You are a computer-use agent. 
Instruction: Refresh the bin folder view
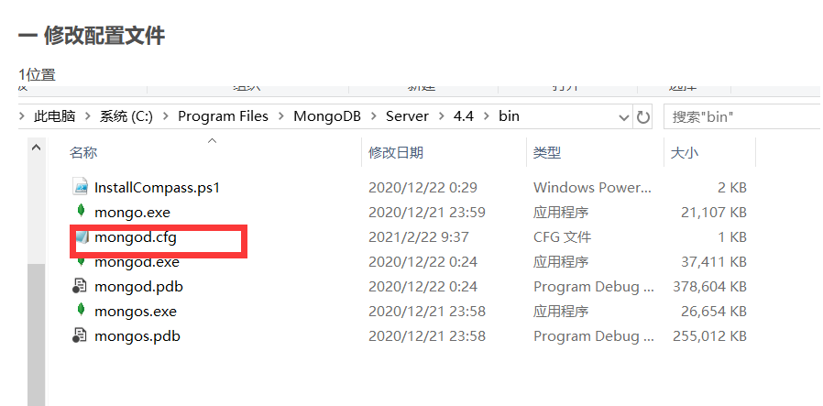(x=643, y=116)
